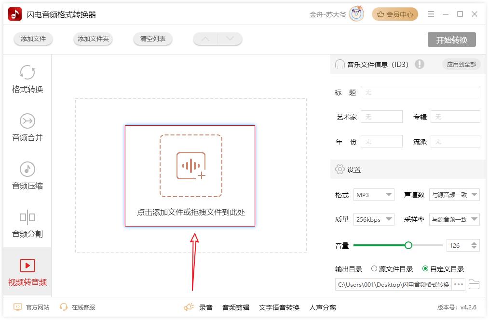Image resolution: width=489 pixels, height=320 pixels.
Task: Click the three-dots browse path button
Action: pos(459,284)
